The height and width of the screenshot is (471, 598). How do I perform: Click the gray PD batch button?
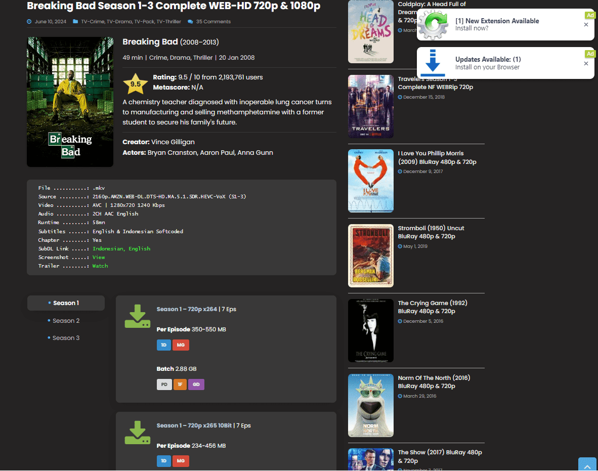[164, 384]
